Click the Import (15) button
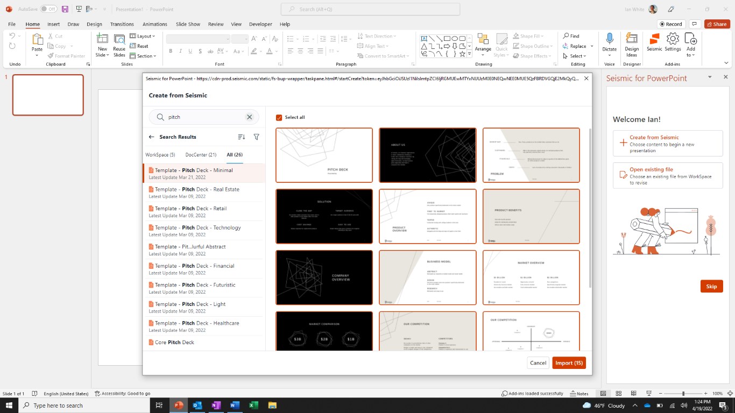This screenshot has width=735, height=413. pyautogui.click(x=569, y=363)
